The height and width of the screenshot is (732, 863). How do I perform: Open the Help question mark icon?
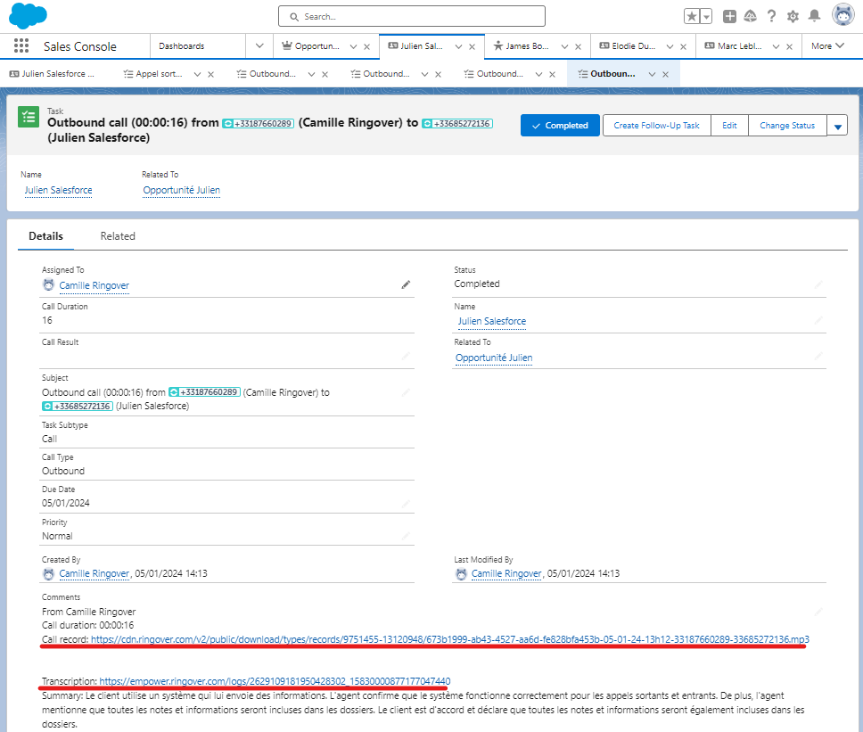click(772, 17)
